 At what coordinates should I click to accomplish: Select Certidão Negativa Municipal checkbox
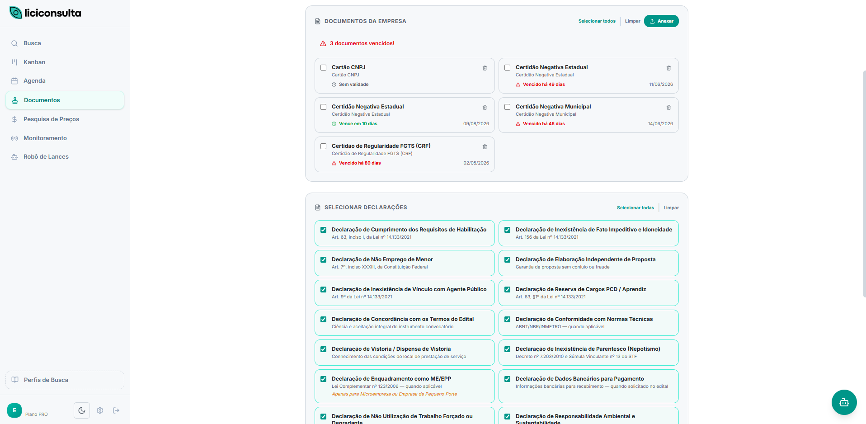pos(508,107)
